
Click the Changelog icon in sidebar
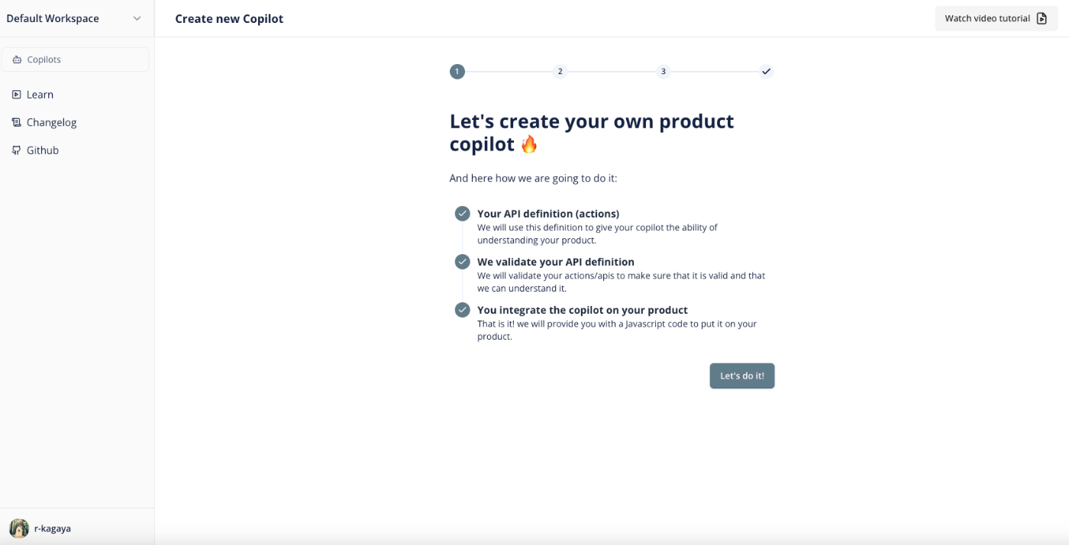click(x=16, y=122)
